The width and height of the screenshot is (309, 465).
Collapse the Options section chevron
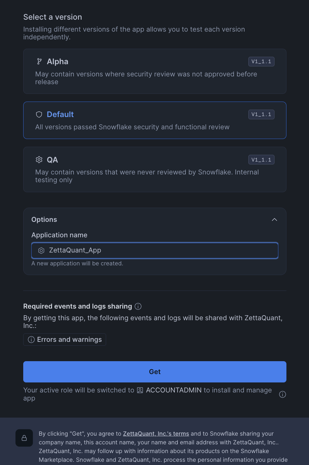click(274, 220)
